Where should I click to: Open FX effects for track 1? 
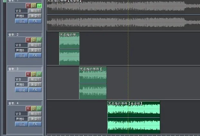click(x=35, y=21)
